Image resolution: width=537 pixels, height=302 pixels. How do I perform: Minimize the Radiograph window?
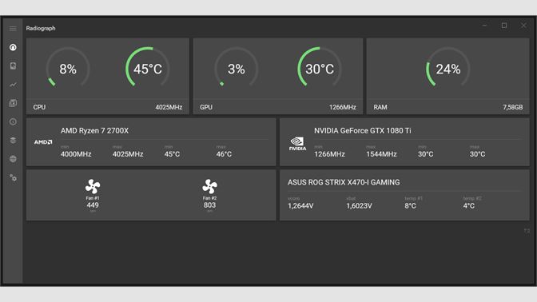[x=484, y=26]
